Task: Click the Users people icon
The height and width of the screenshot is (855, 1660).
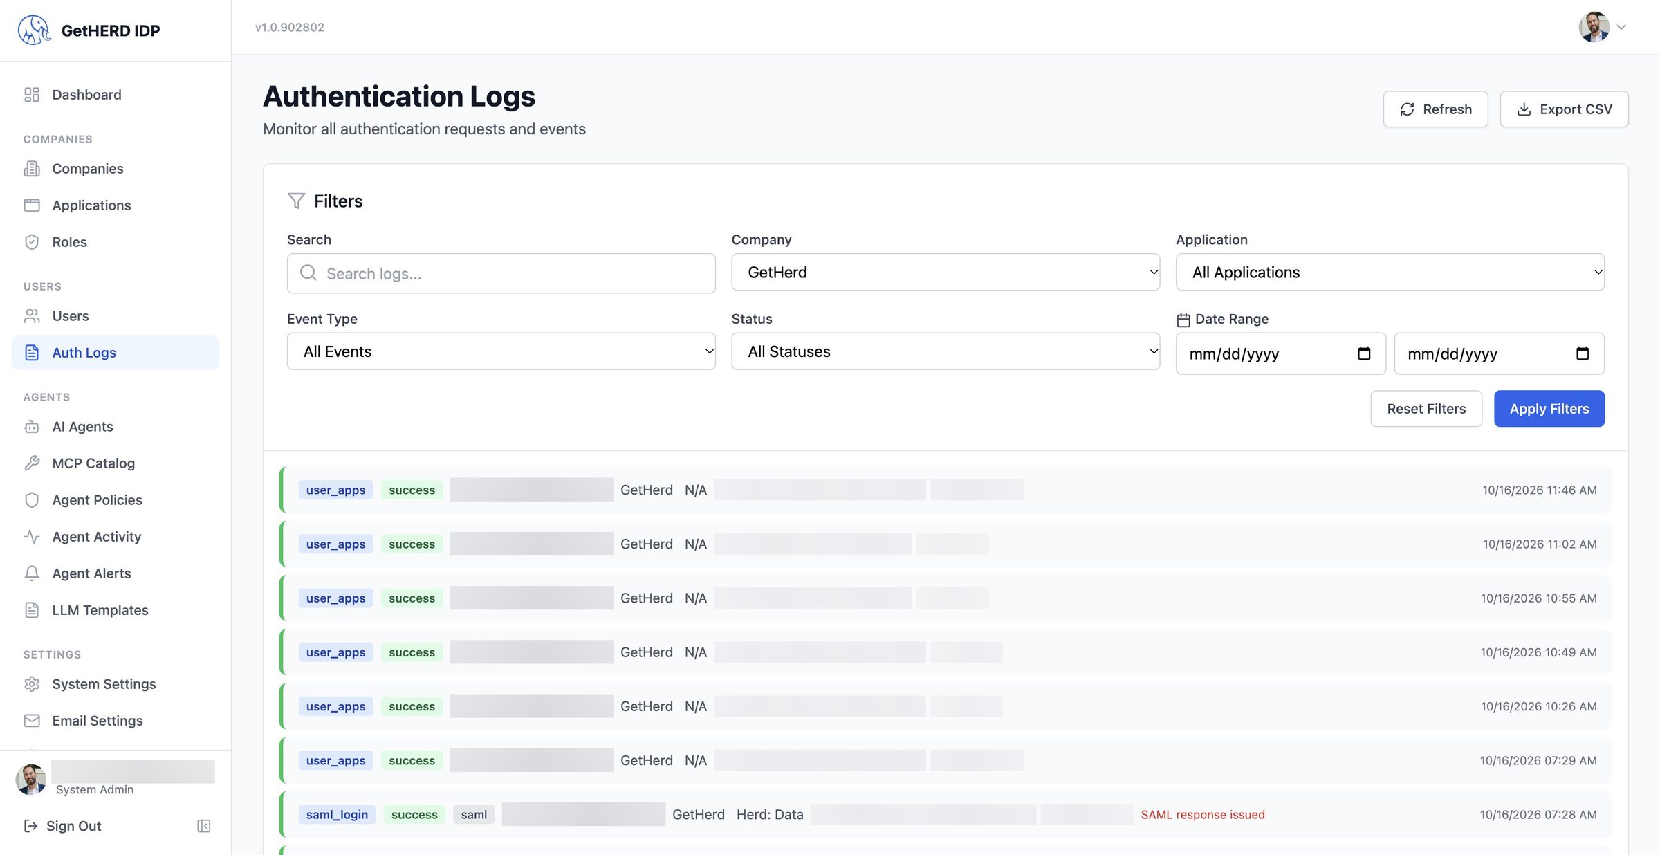Action: 32,316
